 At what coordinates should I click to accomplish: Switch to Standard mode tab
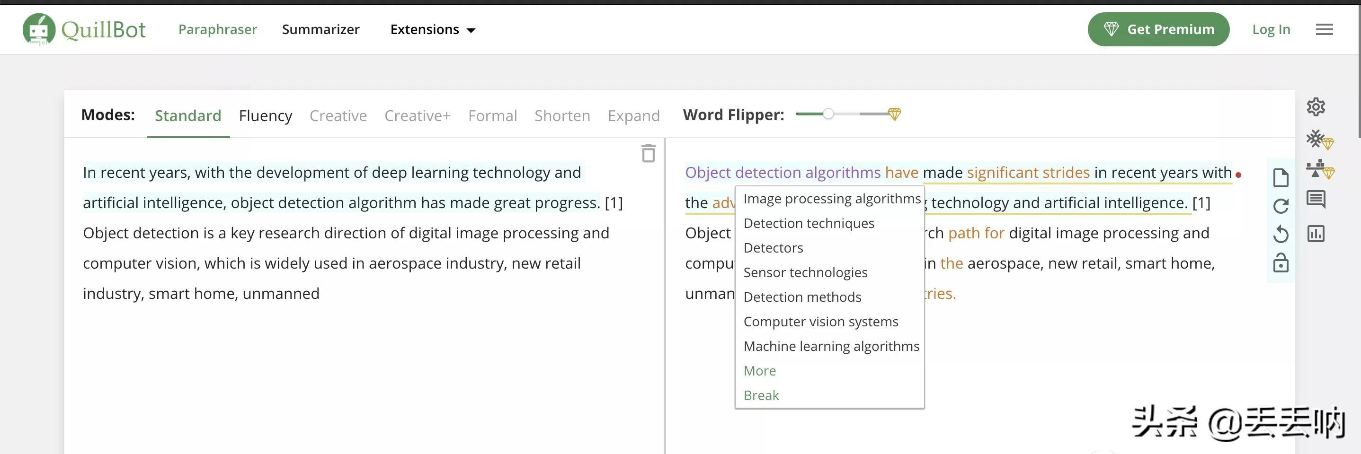(x=187, y=115)
